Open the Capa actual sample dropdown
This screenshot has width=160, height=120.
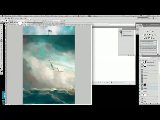56,21
